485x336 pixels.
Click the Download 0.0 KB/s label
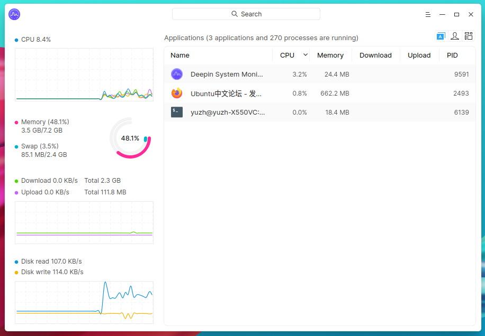[x=49, y=181]
